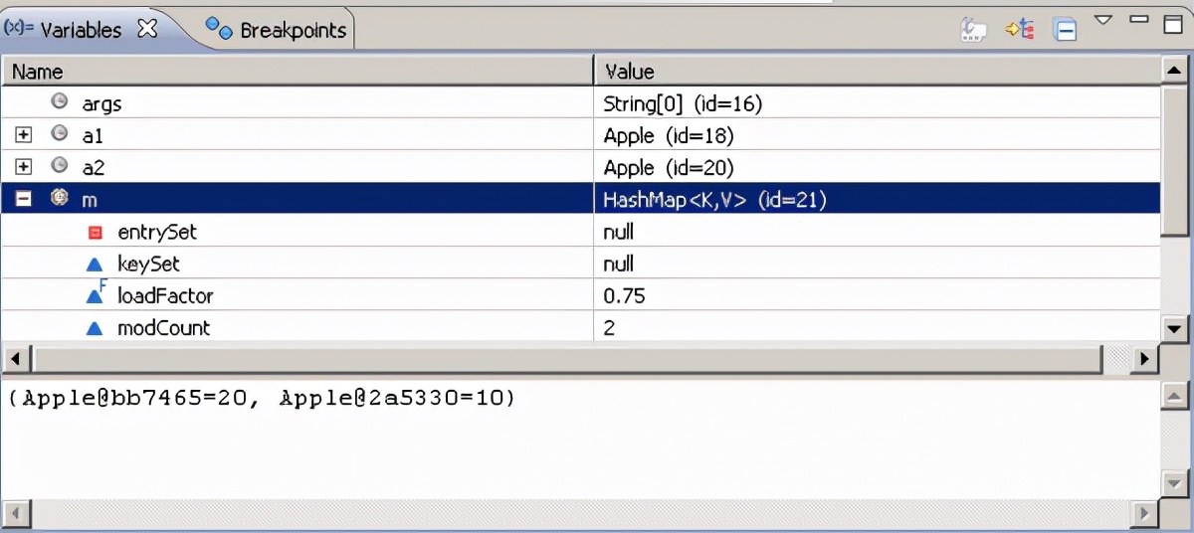Select the entrySet field row
The width and height of the screenshot is (1194, 533).
(581, 231)
